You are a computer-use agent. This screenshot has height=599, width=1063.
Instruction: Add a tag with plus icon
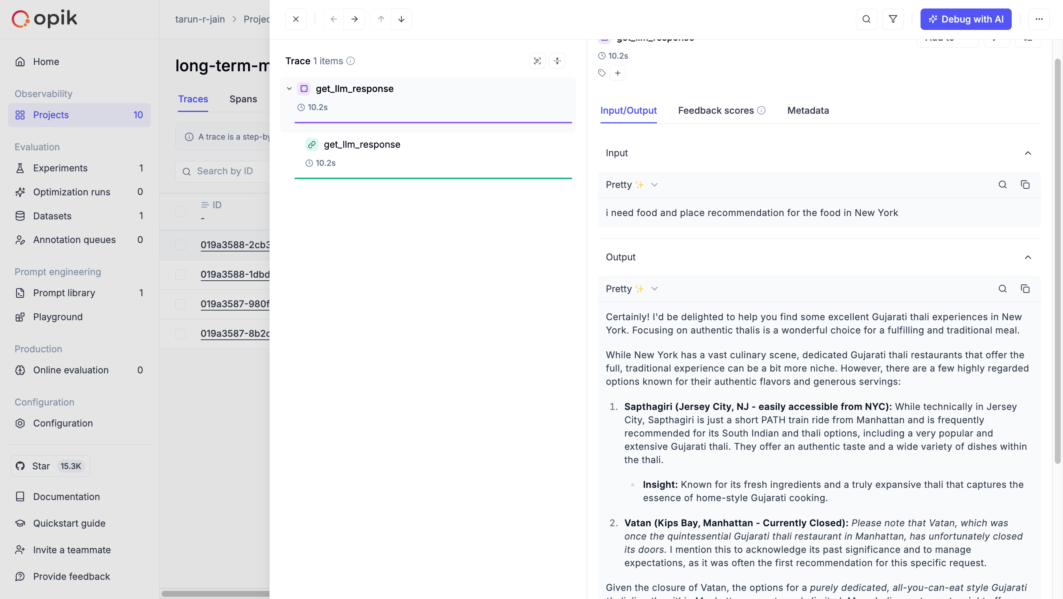[617, 73]
